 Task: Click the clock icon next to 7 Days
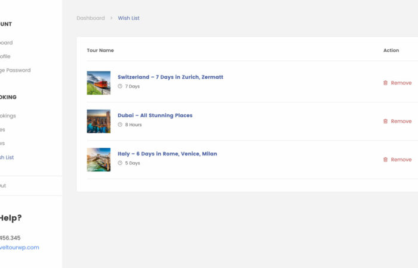click(x=120, y=86)
